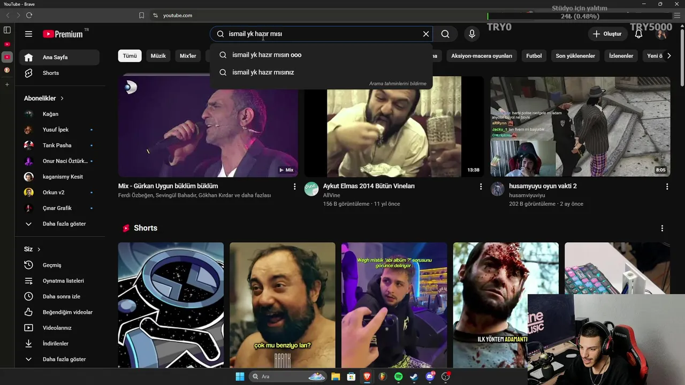Open Oynatma listeleri
685x385 pixels.
tap(59, 281)
